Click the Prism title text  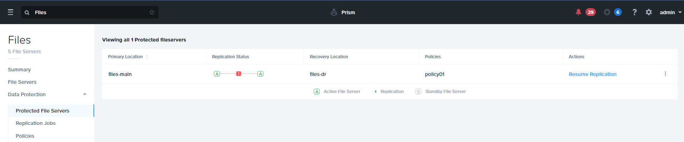coord(348,12)
